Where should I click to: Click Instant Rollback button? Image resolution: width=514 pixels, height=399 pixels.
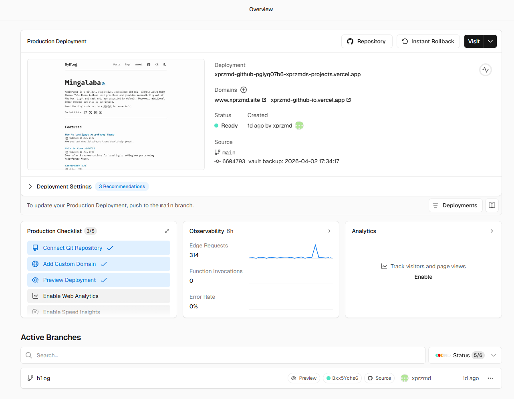click(428, 41)
